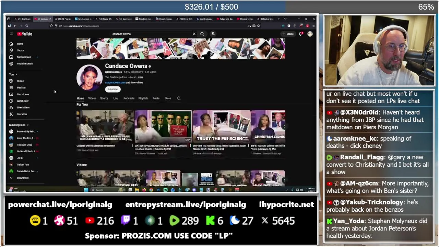This screenshot has width=439, height=247.
Task: Open History in the sidebar
Action: click(21, 81)
